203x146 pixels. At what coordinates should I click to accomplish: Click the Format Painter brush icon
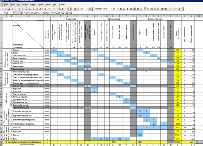click(x=45, y=9)
